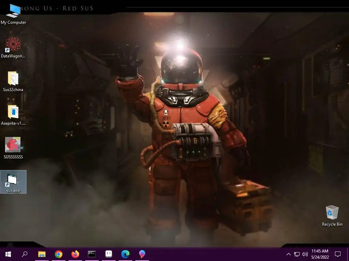
Task: Select the SUSSSSSSS desktop icon
Action: pos(13,148)
